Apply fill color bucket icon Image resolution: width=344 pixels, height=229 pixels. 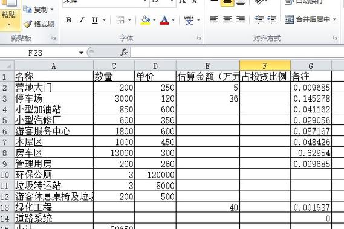[x=145, y=20]
